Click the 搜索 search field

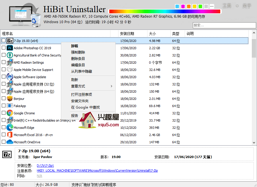[x=224, y=25]
